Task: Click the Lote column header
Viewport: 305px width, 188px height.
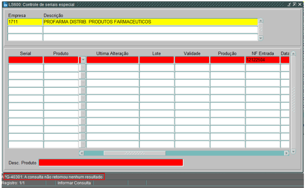Action: (x=157, y=54)
